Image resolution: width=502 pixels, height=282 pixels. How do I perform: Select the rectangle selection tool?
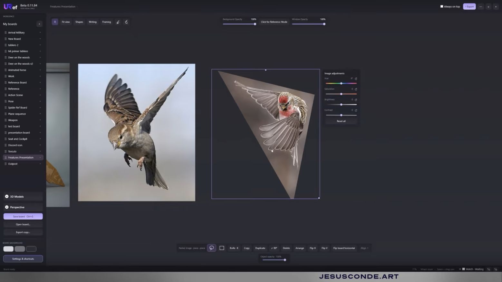[x=222, y=248]
